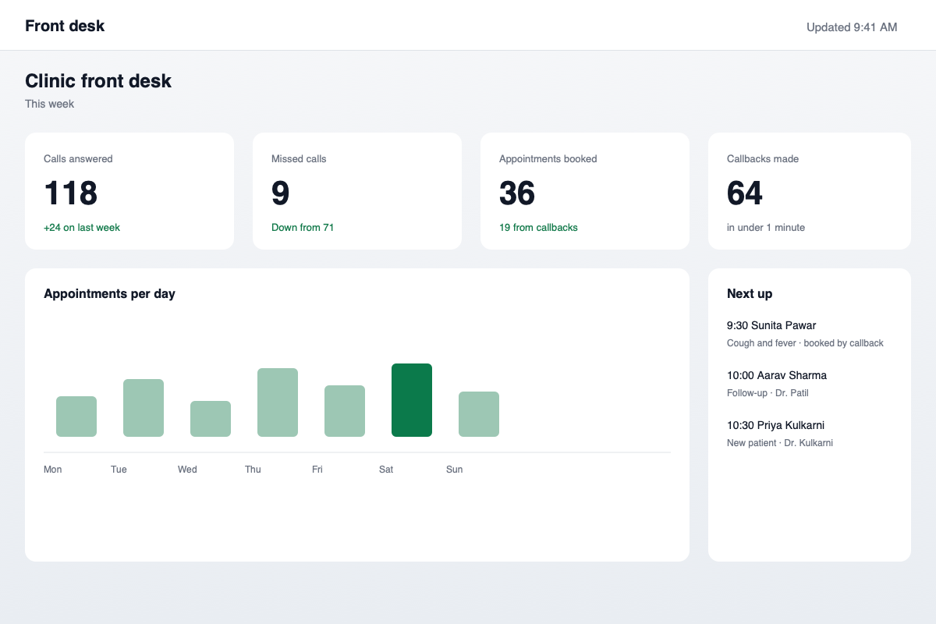Click the Sun axis label
936x624 pixels.
455,470
